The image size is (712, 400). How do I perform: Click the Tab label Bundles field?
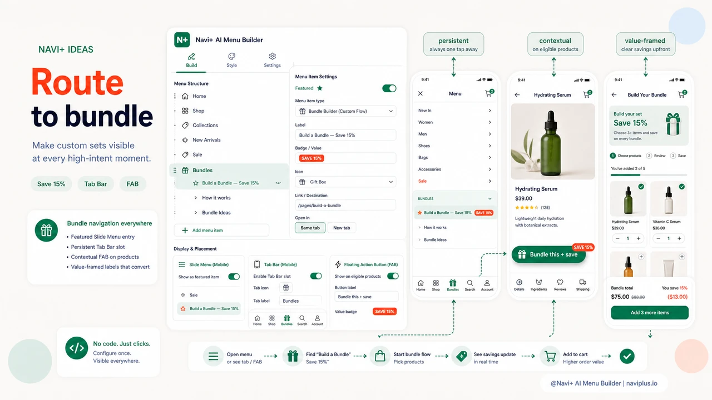(x=300, y=301)
